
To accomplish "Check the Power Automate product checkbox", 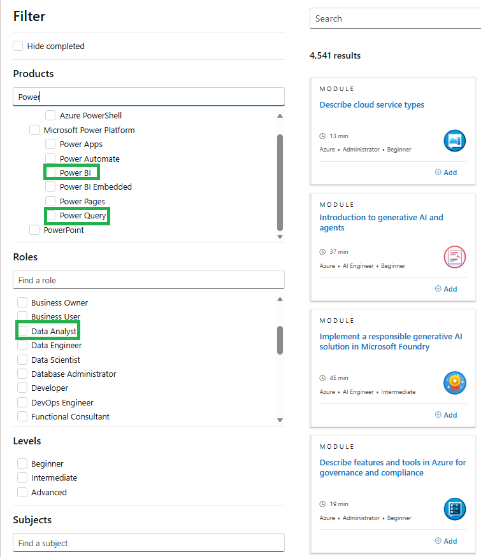I will [50, 159].
